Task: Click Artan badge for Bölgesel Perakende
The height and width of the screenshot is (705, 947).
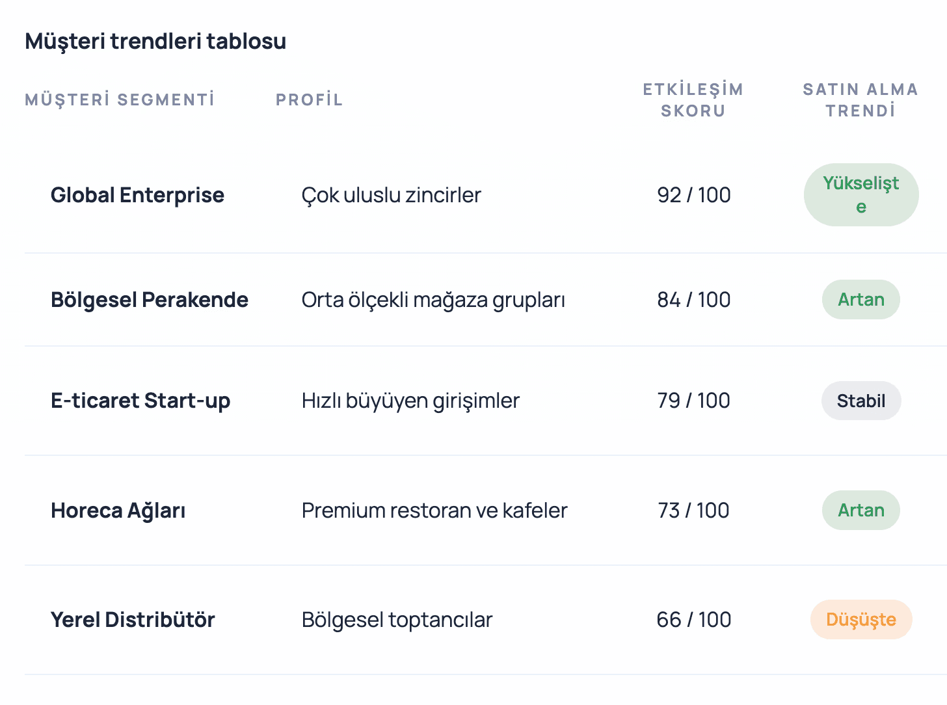Action: (x=861, y=300)
